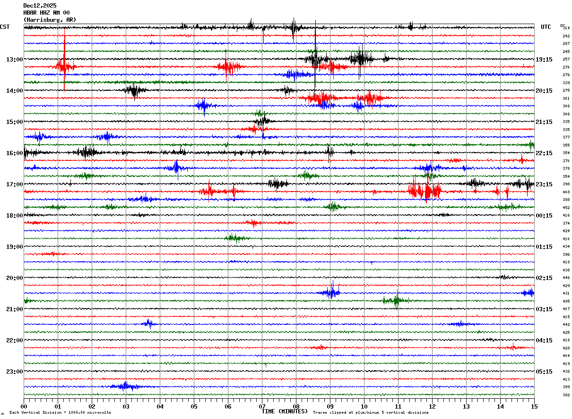Viewport: 572px width, 419px height.
Task: Select the 06 minute tick on the x-axis
Action: 228,406
